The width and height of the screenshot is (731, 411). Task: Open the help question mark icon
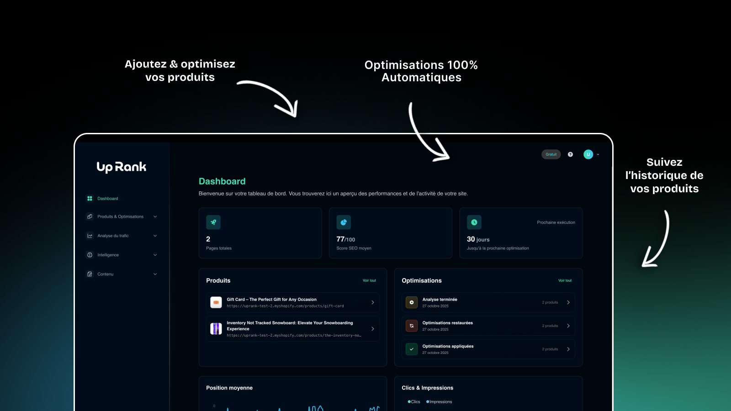[x=570, y=154]
